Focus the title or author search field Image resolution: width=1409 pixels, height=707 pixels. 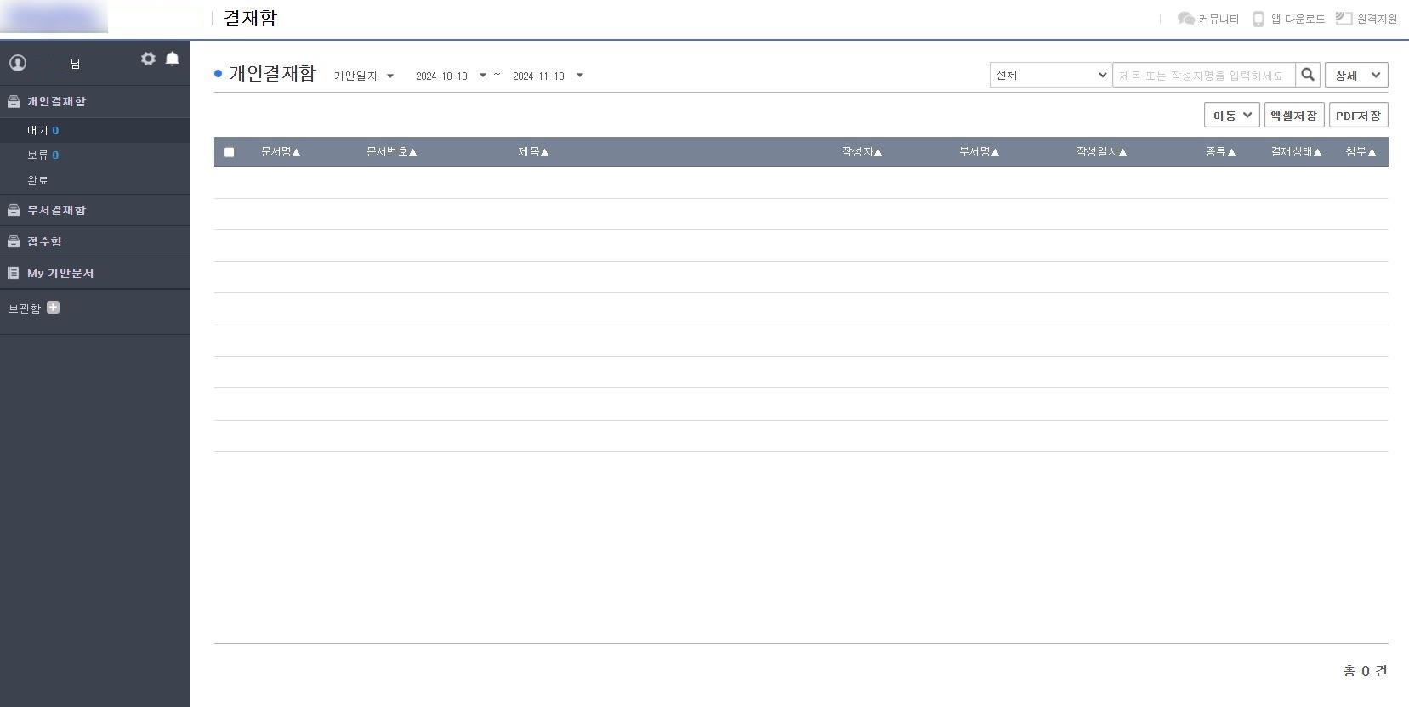click(1203, 75)
